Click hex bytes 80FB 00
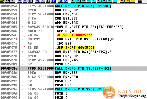Viewport: 147px width, 99px height. tap(35, 31)
